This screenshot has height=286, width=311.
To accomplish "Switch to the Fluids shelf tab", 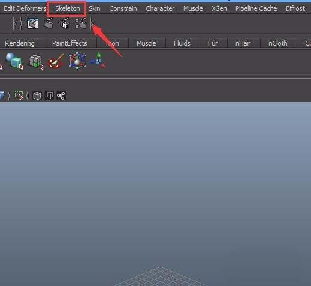I will [182, 43].
